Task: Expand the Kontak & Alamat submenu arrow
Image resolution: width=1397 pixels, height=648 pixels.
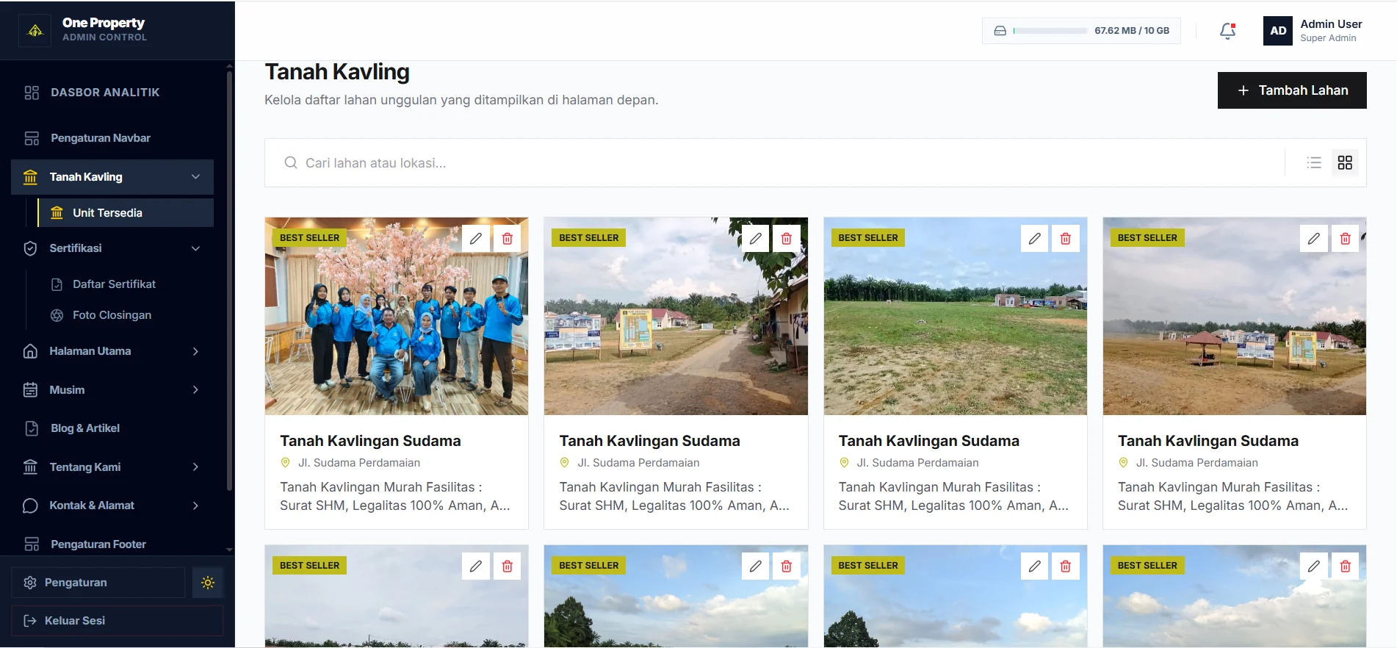Action: (x=195, y=505)
